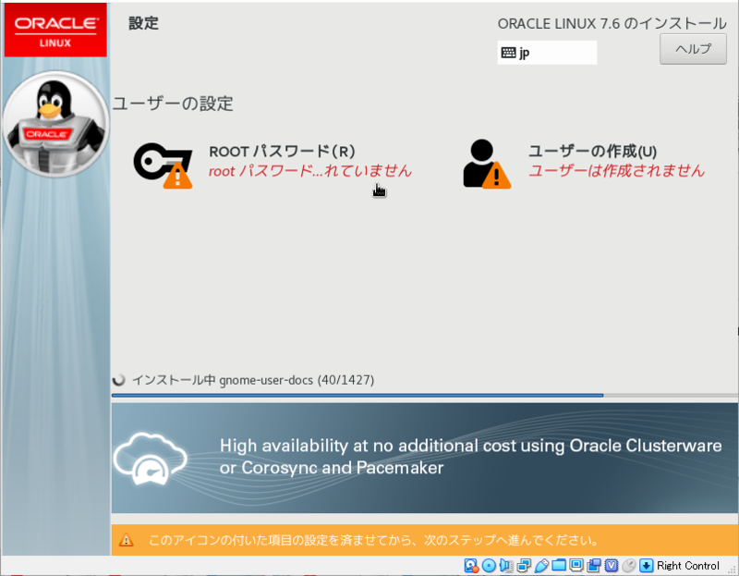Click the orange warning triangle in notice bar
The height and width of the screenshot is (576, 739).
pyautogui.click(x=126, y=540)
